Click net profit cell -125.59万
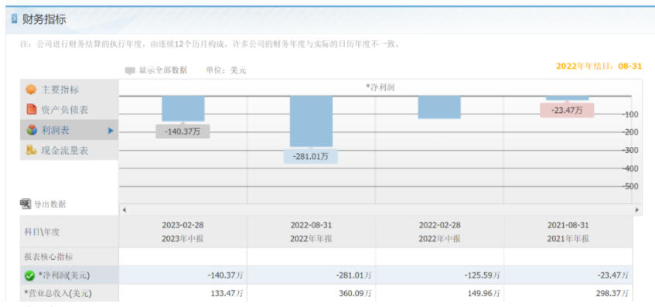655x307 pixels. click(x=439, y=275)
